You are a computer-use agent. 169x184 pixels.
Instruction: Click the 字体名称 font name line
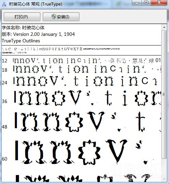pos(23,28)
